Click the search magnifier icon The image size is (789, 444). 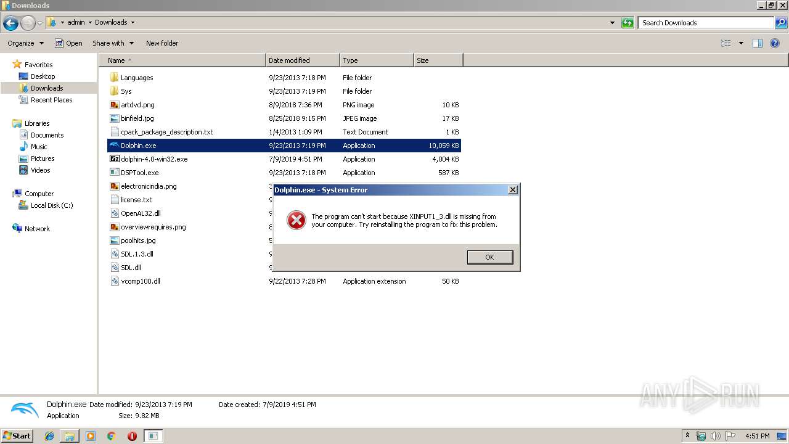pos(781,23)
